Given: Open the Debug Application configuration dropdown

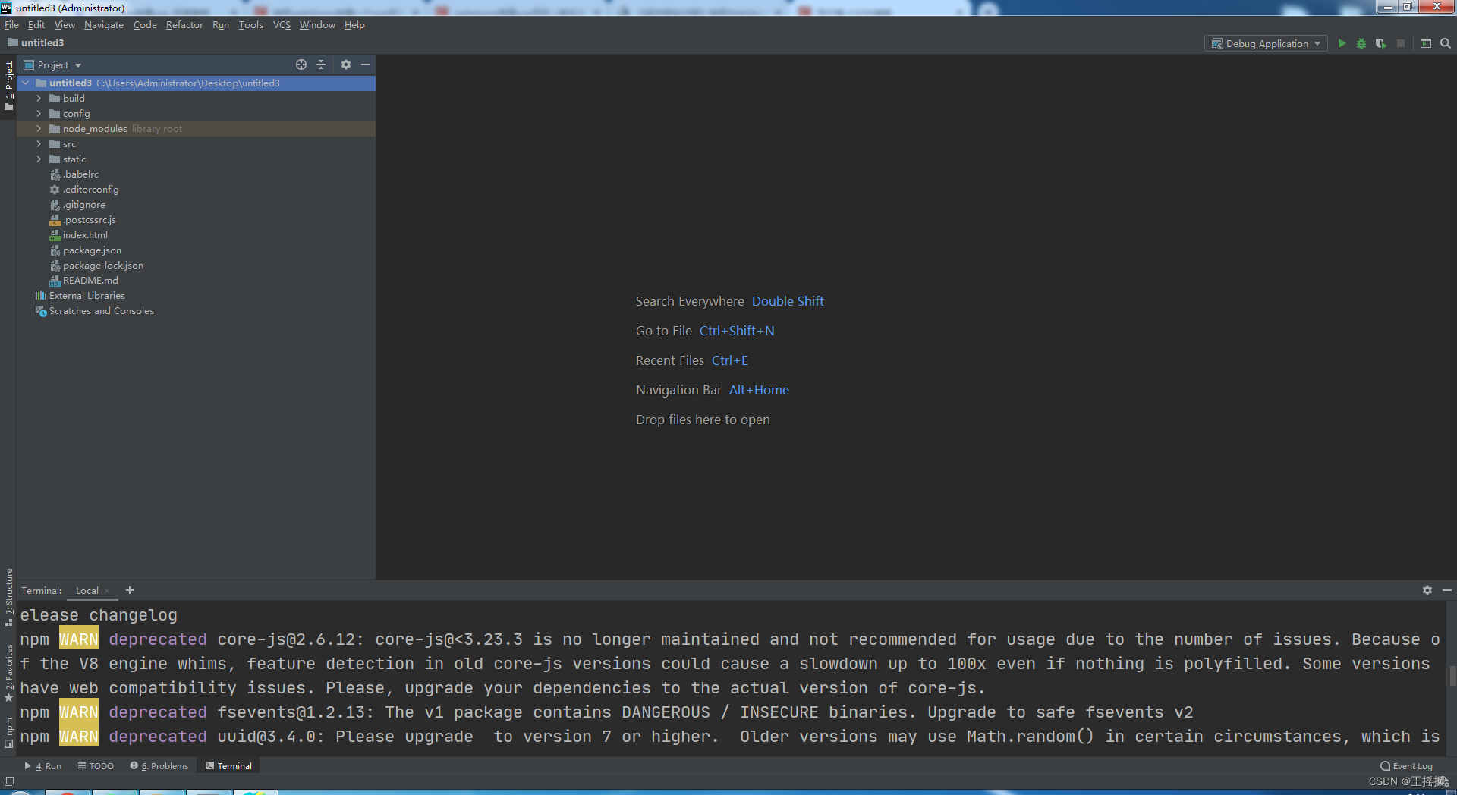Looking at the screenshot, I should coord(1265,43).
